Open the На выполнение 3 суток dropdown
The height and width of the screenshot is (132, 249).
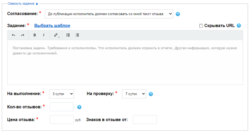pos(62,94)
